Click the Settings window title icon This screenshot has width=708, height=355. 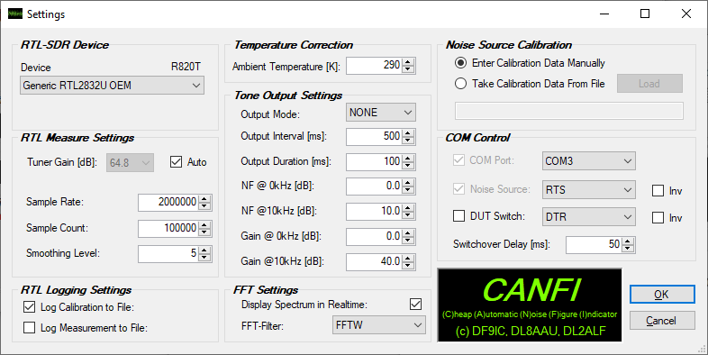[15, 14]
